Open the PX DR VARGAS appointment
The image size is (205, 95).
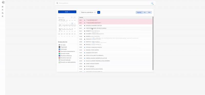(115, 66)
